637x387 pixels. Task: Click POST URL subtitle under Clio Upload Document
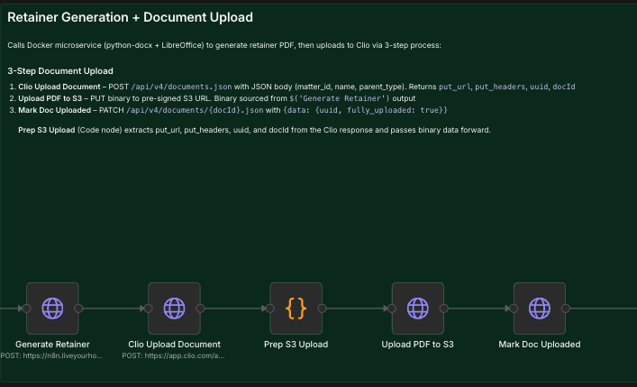pos(174,356)
